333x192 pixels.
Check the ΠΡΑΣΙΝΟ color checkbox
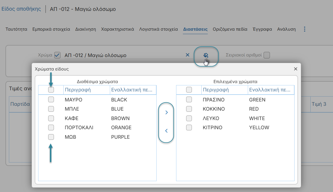(189, 99)
